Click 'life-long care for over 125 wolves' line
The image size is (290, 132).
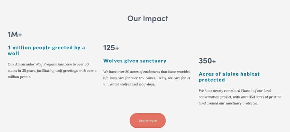pos(147,78)
